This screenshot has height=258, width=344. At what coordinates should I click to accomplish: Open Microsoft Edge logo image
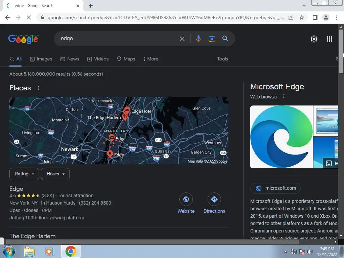pos(282,137)
